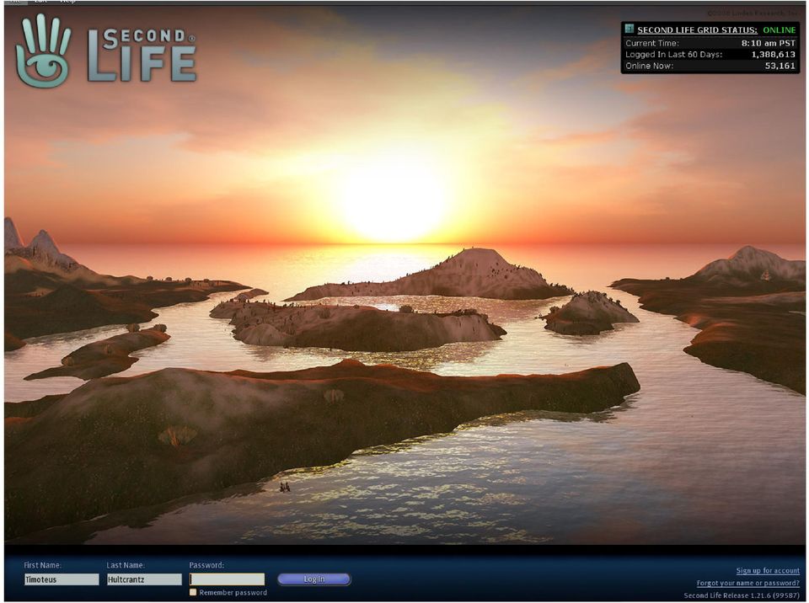The height and width of the screenshot is (603, 809).
Task: Click the "Current Time:" label
Action: click(652, 43)
